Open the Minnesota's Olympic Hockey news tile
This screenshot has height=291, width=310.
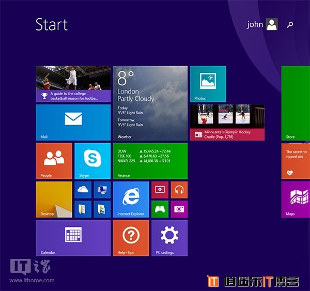pos(227,122)
